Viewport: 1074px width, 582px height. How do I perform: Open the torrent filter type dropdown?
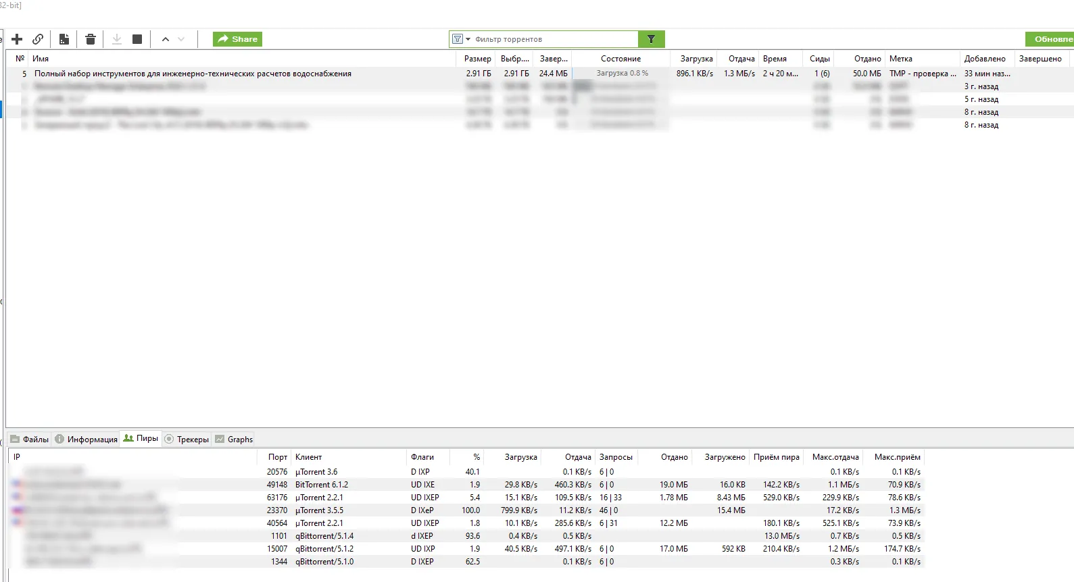coord(461,39)
